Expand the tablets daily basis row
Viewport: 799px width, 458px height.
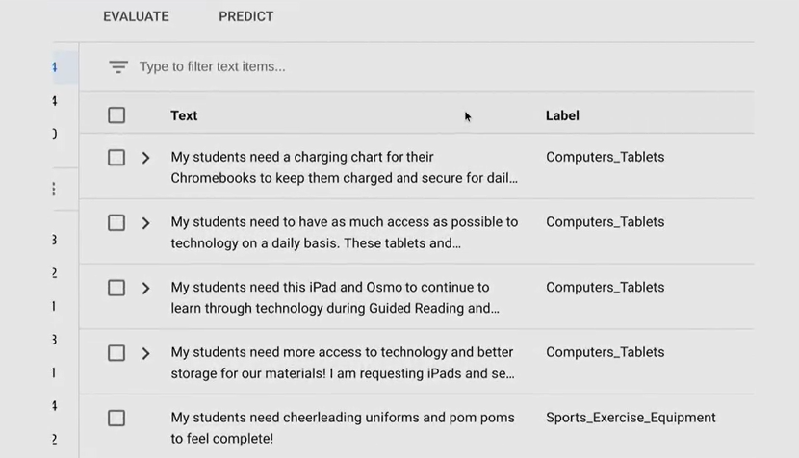click(145, 223)
